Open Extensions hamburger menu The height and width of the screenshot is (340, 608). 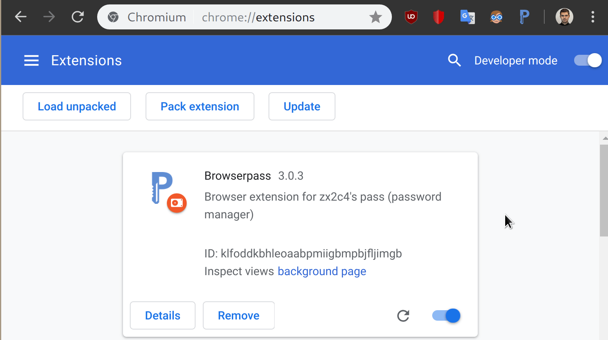(x=31, y=60)
